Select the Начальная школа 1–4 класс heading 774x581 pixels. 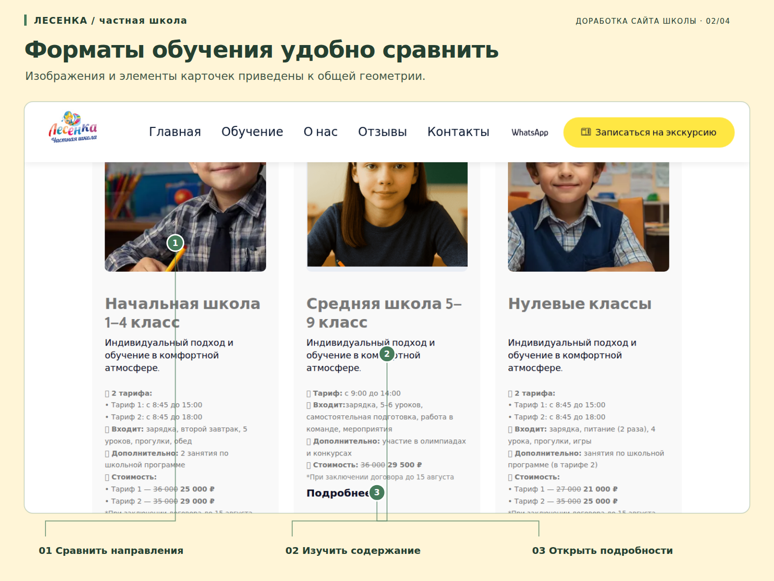[x=182, y=313]
